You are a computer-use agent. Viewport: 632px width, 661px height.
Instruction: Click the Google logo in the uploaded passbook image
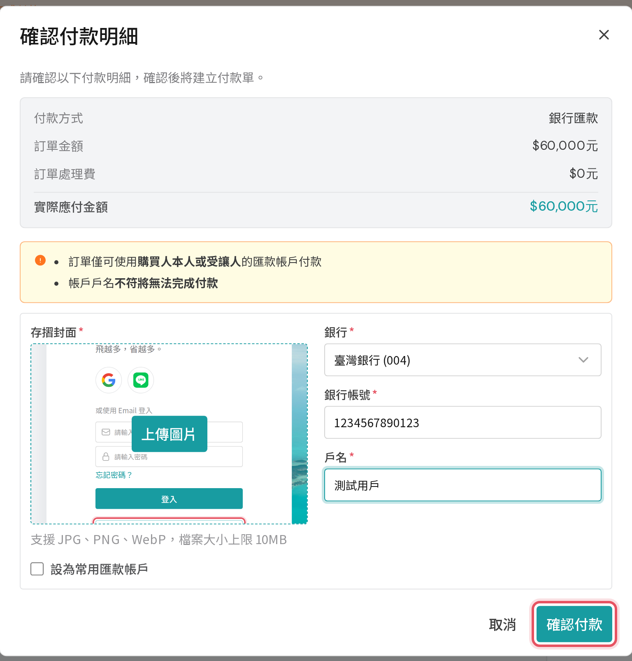109,380
